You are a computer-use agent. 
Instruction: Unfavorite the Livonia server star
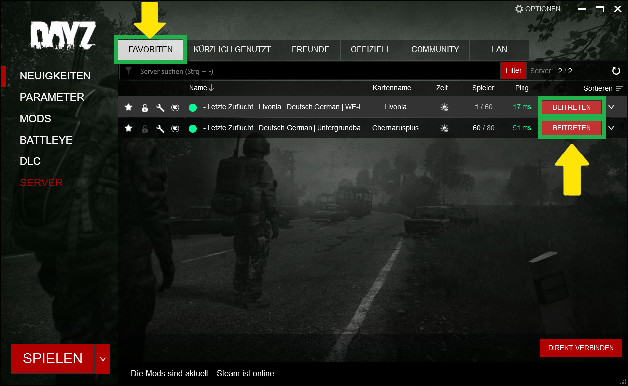[129, 107]
